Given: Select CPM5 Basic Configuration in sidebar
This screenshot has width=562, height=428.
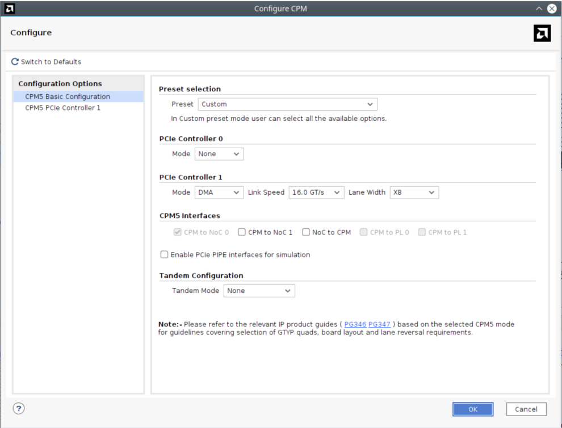Looking at the screenshot, I should pos(68,96).
